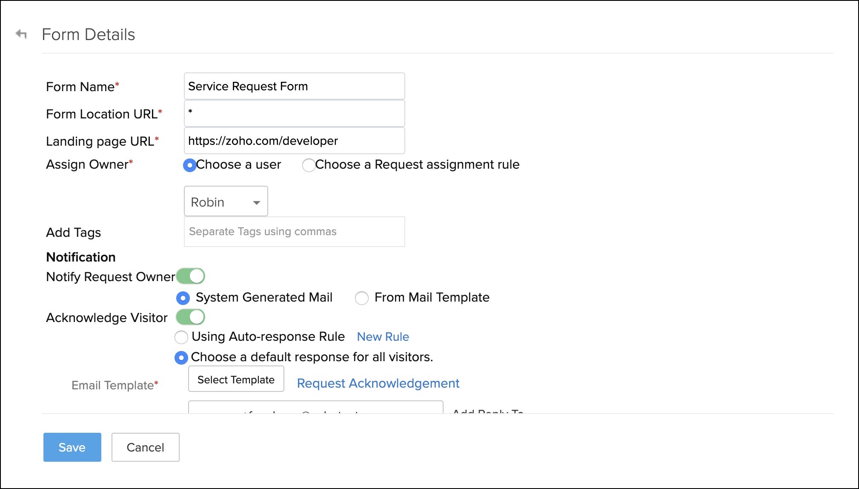Viewport: 859px width, 489px height.
Task: Click the Form Location URL field
Action: pos(294,113)
